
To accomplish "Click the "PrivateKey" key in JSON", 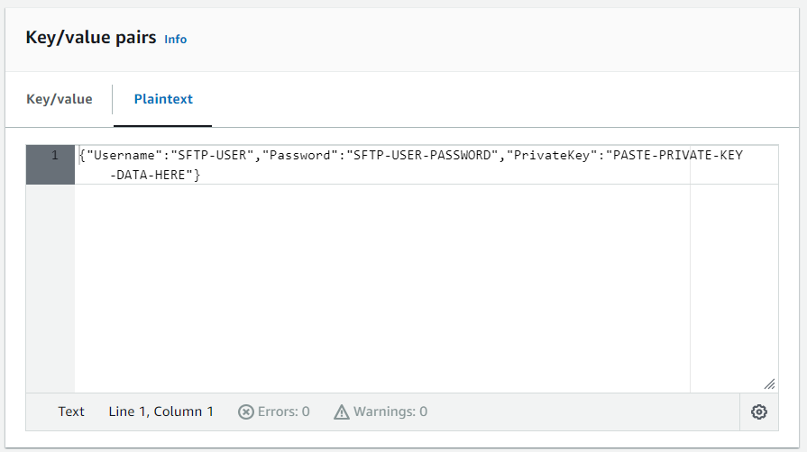I will point(552,155).
